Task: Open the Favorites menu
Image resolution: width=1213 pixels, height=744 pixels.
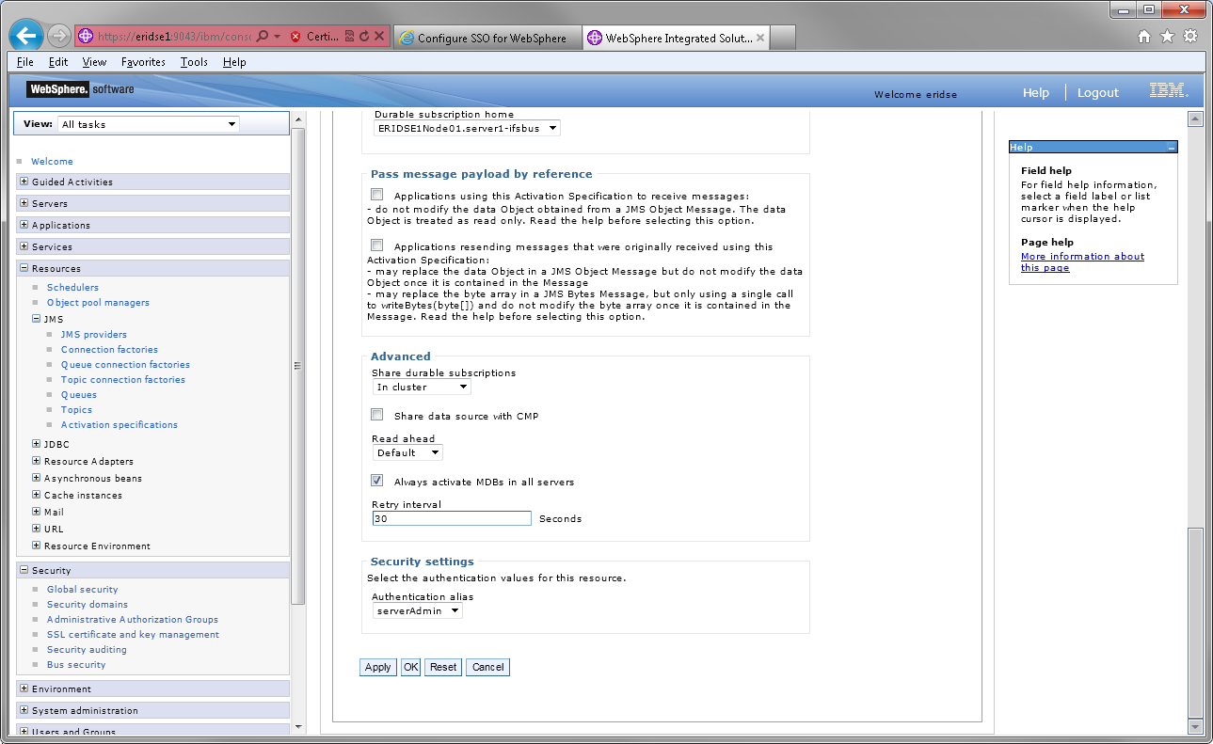Action: 143,62
